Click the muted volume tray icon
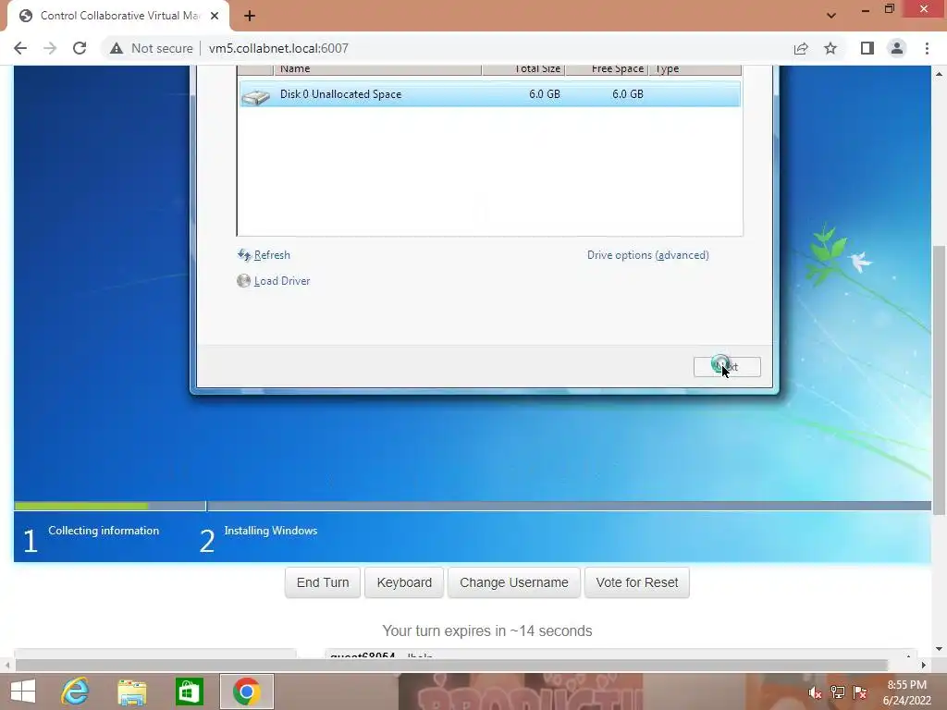This screenshot has width=947, height=710. pos(816,692)
